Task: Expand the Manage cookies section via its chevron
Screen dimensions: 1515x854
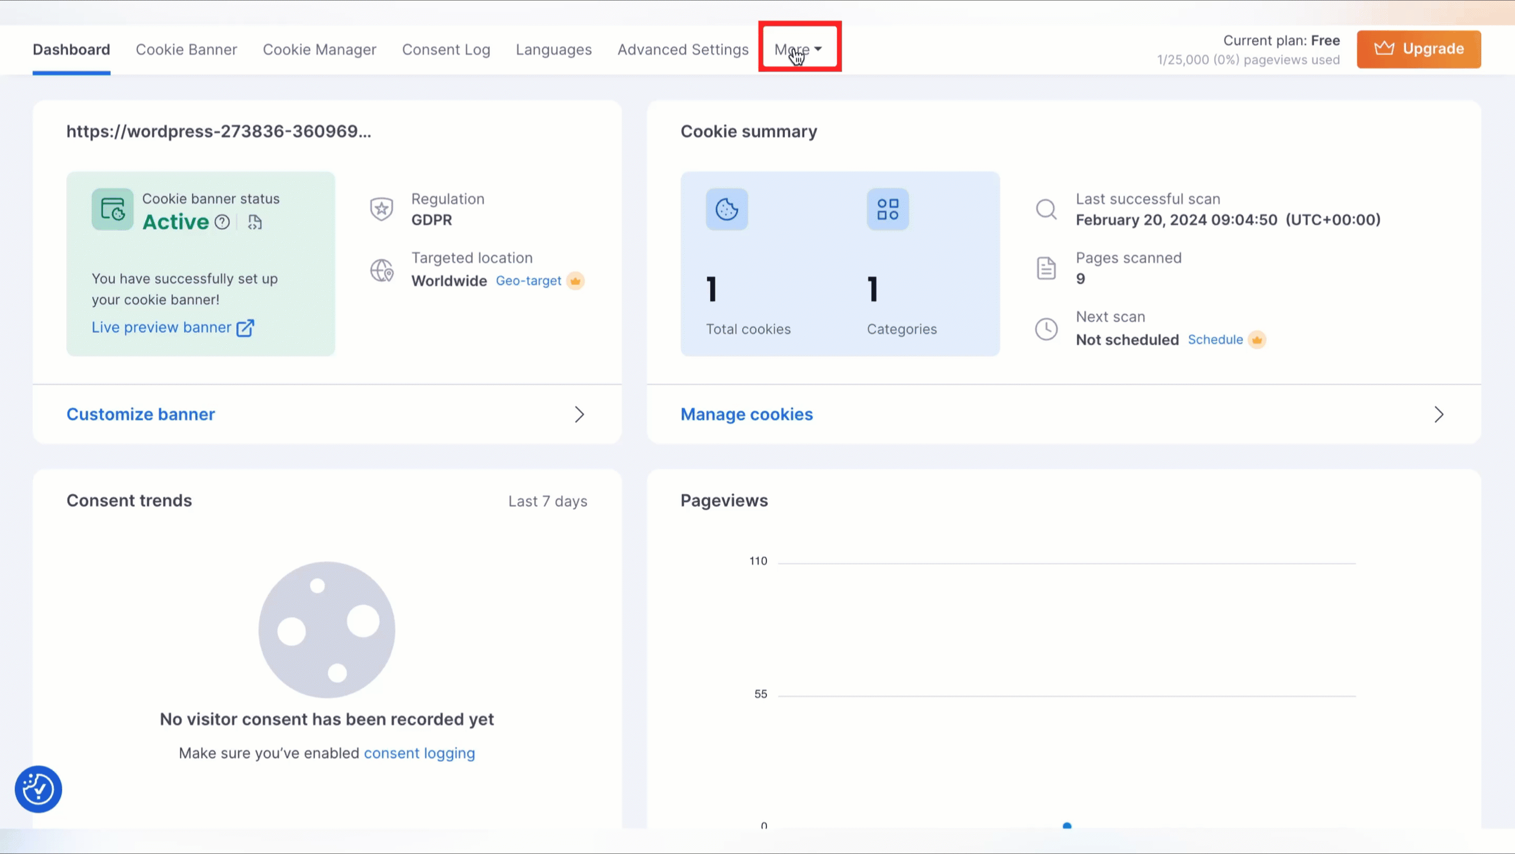Action: [x=1439, y=414]
